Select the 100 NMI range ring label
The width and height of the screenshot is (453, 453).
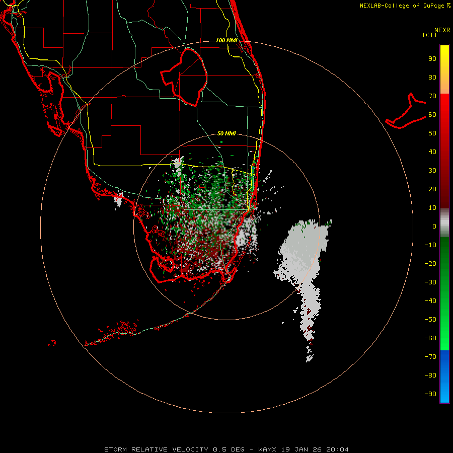226,40
